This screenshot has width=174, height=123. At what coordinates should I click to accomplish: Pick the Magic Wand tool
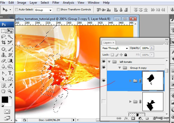pos(10,37)
